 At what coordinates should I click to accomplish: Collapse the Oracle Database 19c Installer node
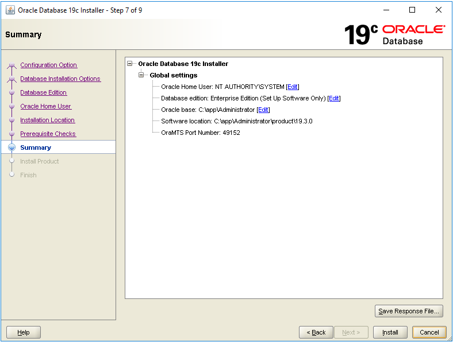click(x=130, y=64)
